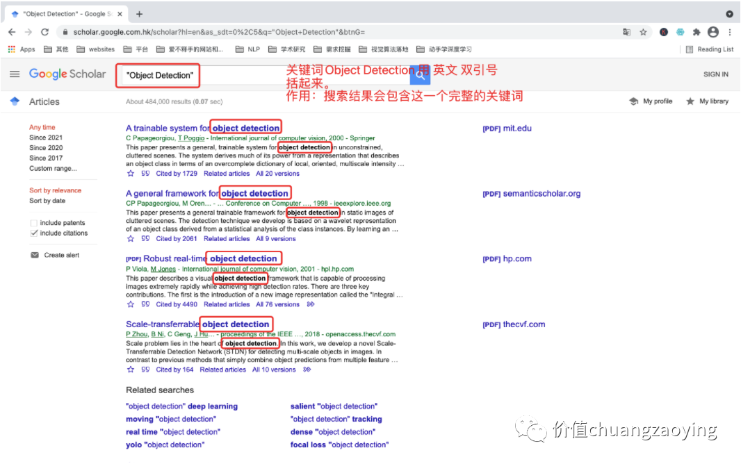741x464 pixels.
Task: Open the semanticscholar.org PDF link
Action: click(x=531, y=194)
